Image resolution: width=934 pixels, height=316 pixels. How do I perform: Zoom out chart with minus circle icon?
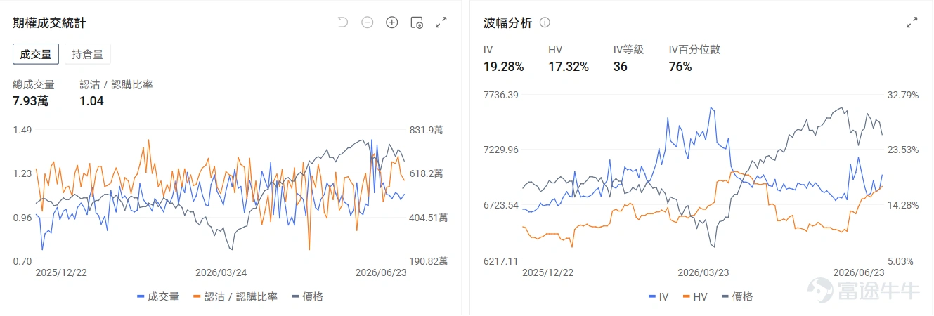click(x=368, y=22)
